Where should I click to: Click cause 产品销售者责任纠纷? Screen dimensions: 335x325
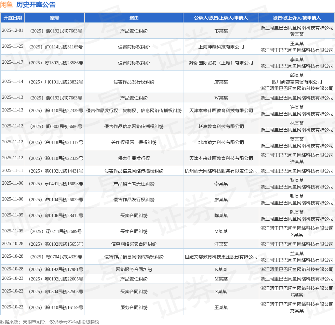134,184
